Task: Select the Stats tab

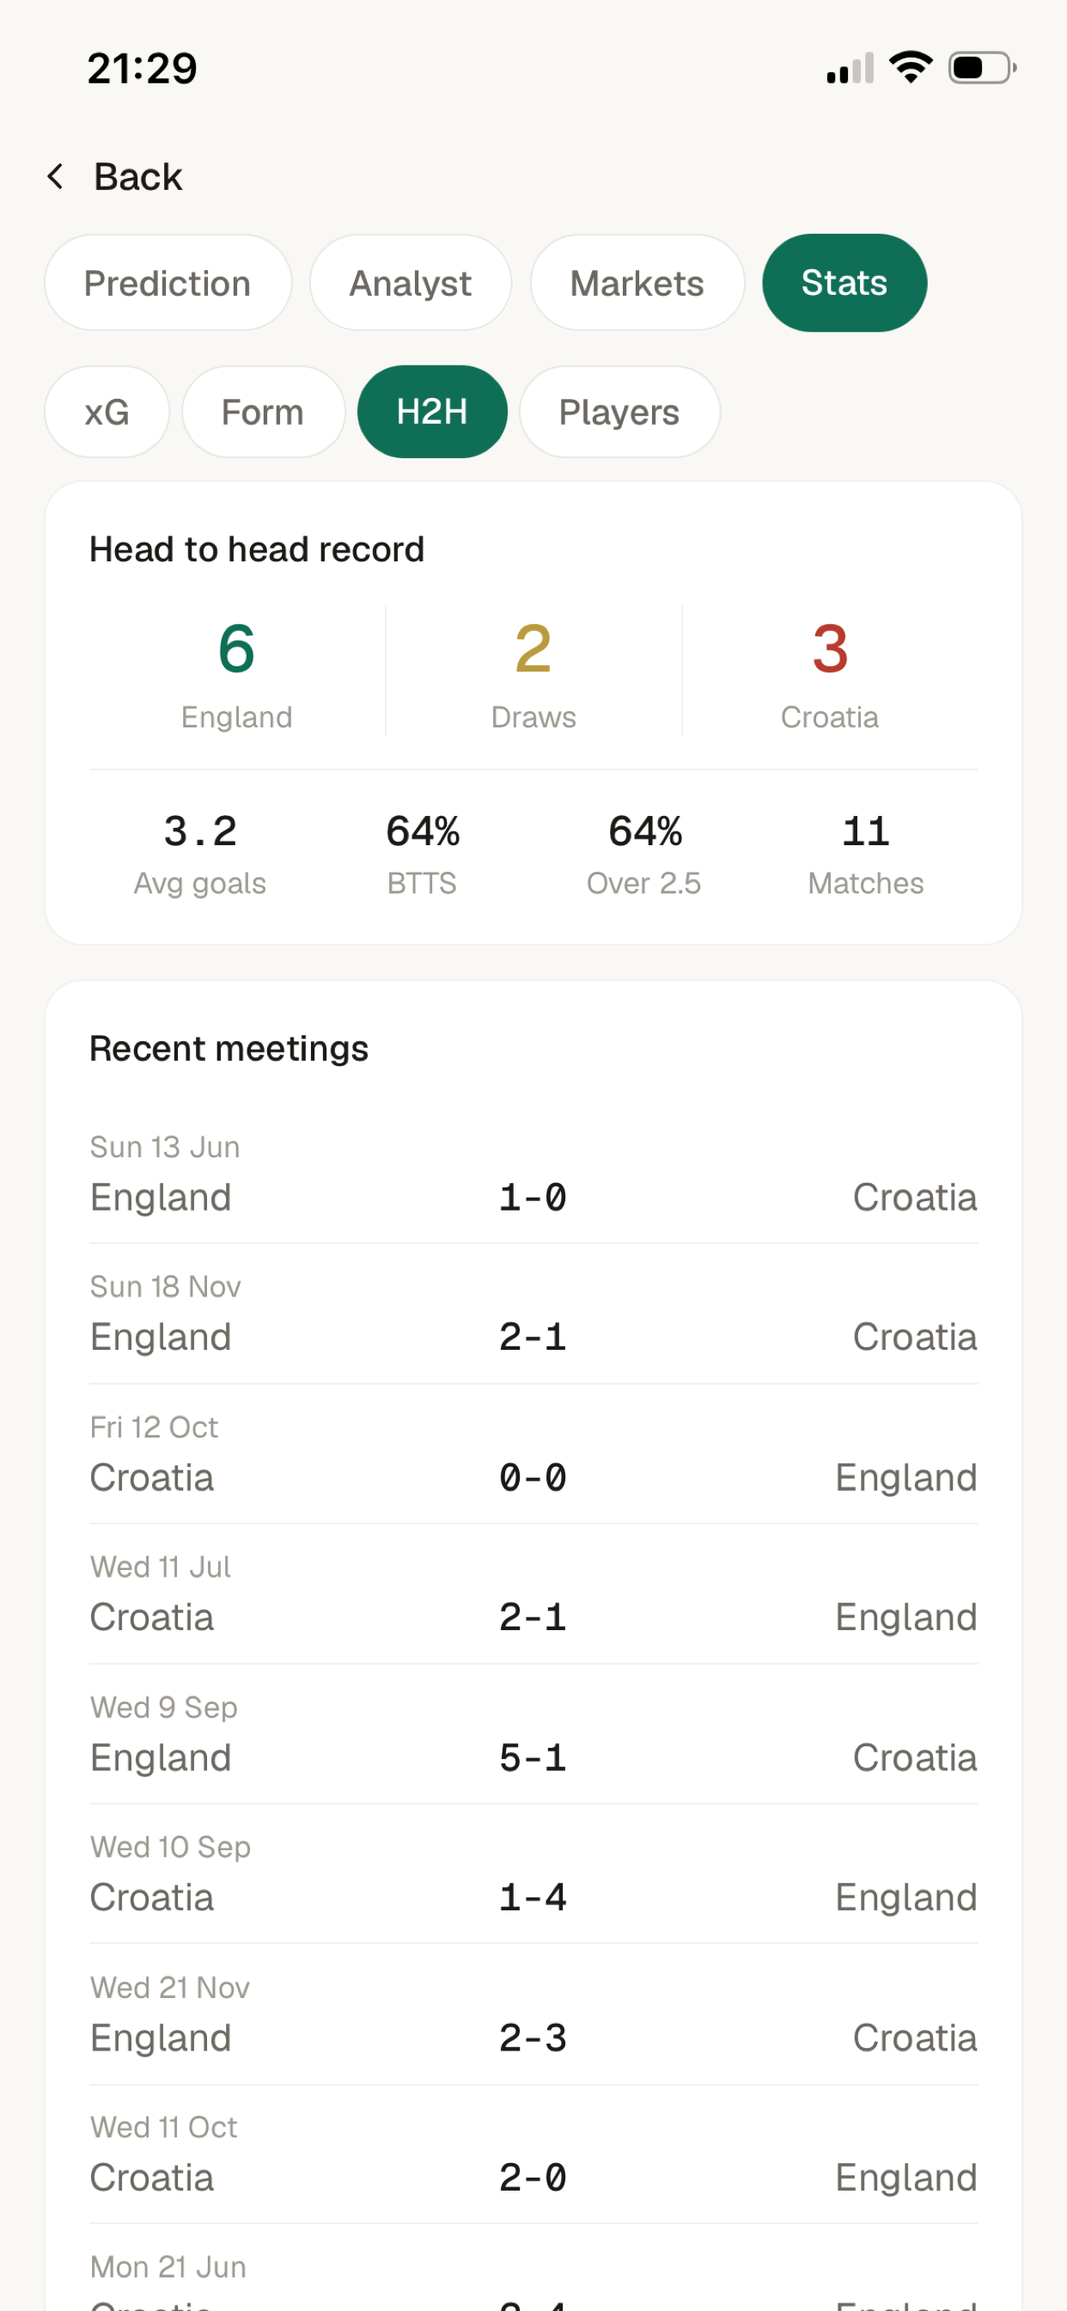Action: pyautogui.click(x=844, y=283)
